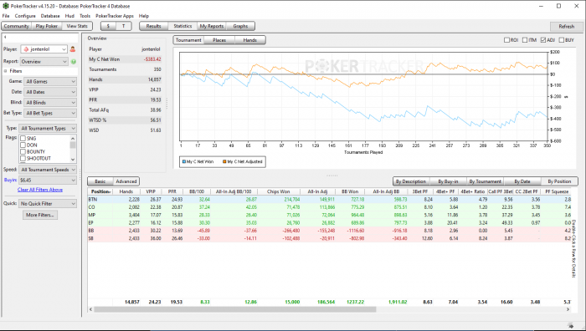Group results By Tournament
This screenshot has height=331, width=586.
click(x=485, y=181)
